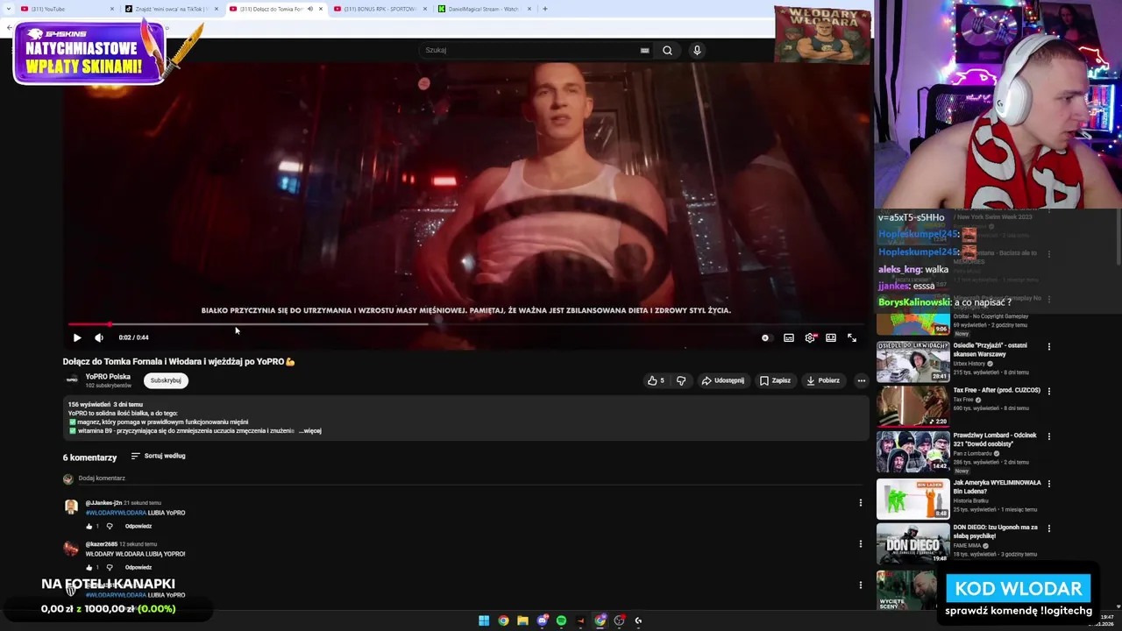The width and height of the screenshot is (1122, 631).
Task: Open Tax Free - After video thumbnail
Action: [913, 406]
